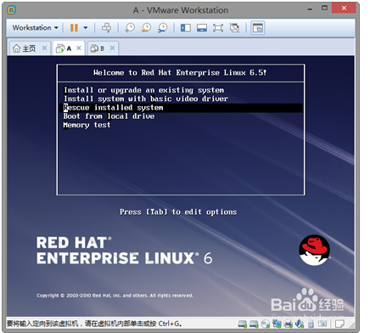Click the Press [Tab] to edit options text
370x333 pixels.
[178, 212]
